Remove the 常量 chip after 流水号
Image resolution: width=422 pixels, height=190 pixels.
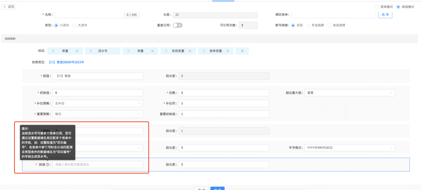152,51
